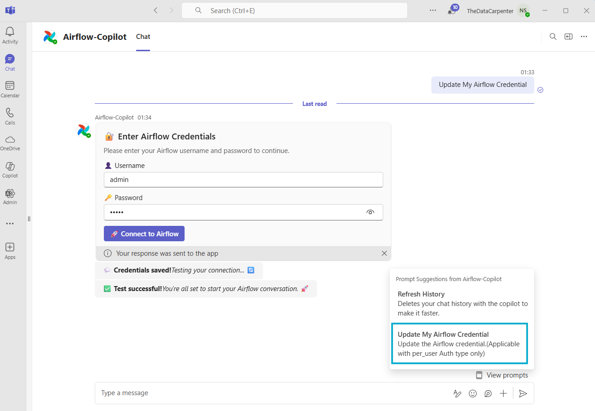Click the Microsoft Teams logo
This screenshot has height=411, width=595.
(x=10, y=10)
